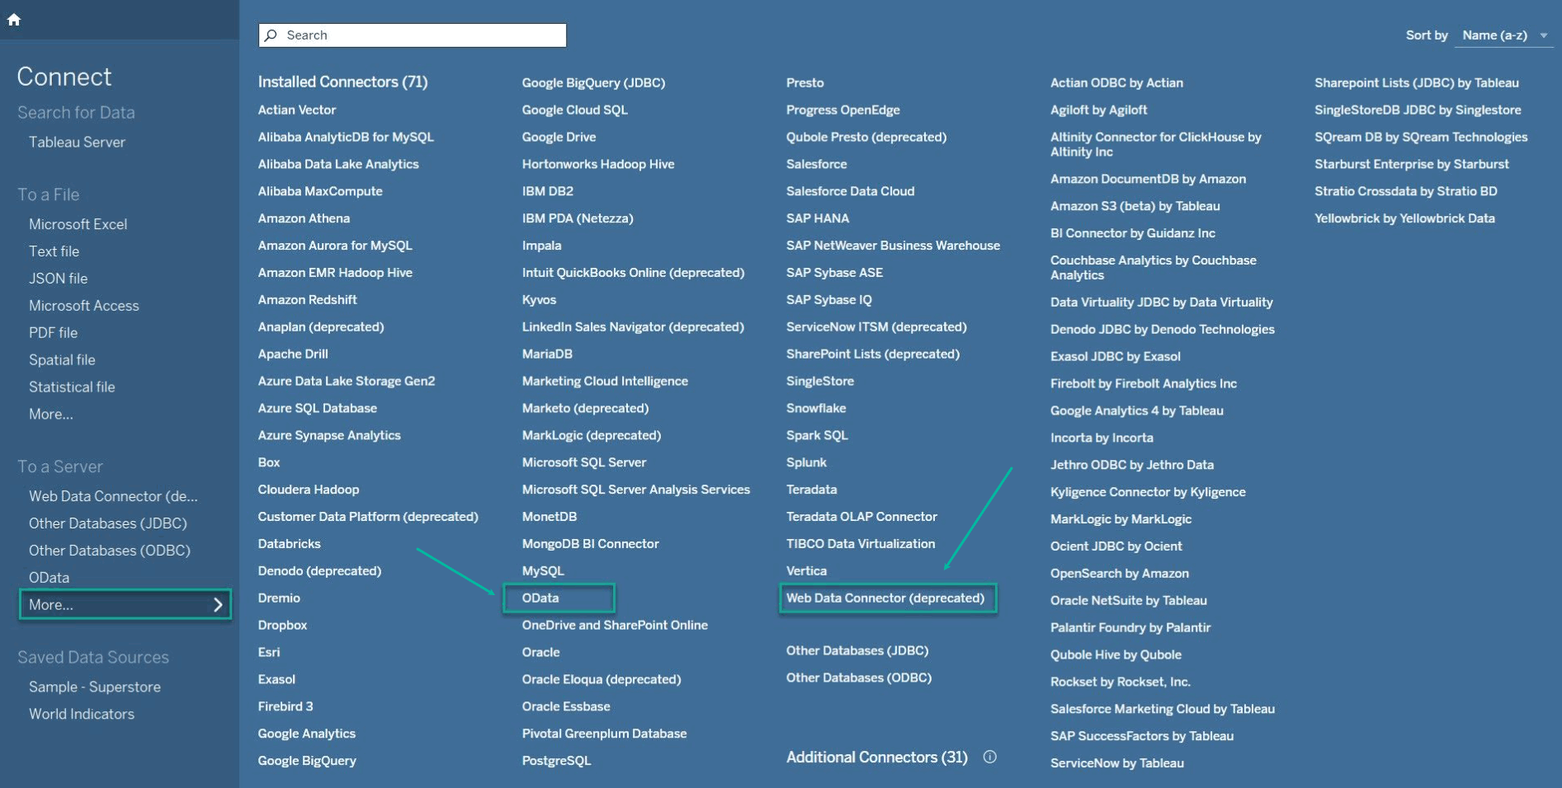The width and height of the screenshot is (1562, 788).
Task: Select the Salesforce connector
Action: [816, 163]
